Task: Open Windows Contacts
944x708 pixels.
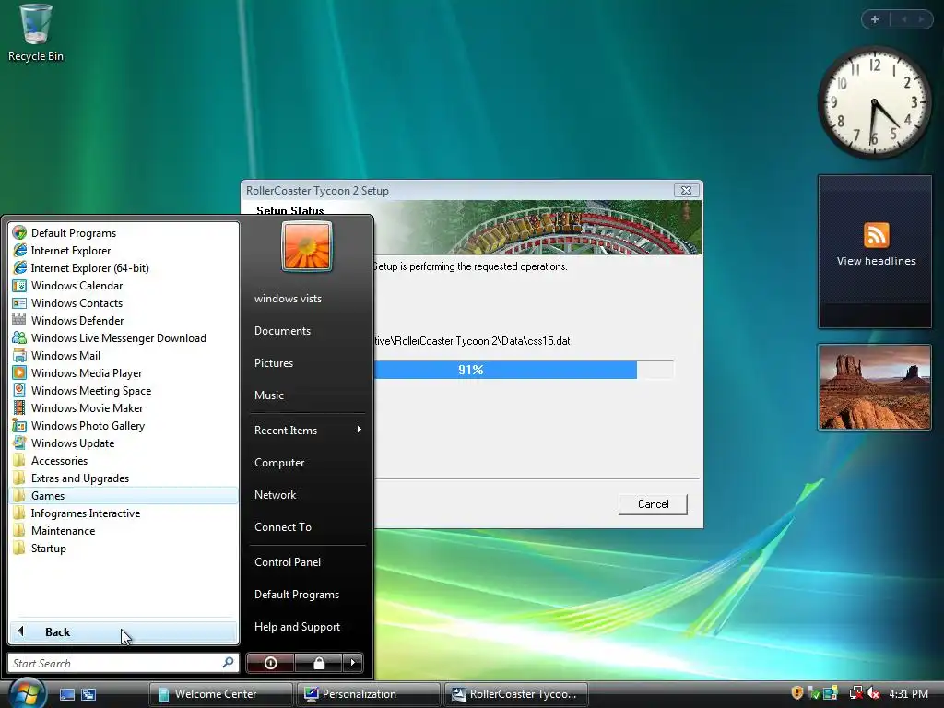Action: pos(77,302)
